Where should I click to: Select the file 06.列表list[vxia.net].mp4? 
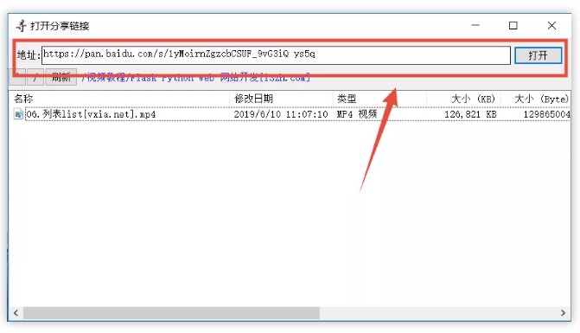[x=90, y=114]
